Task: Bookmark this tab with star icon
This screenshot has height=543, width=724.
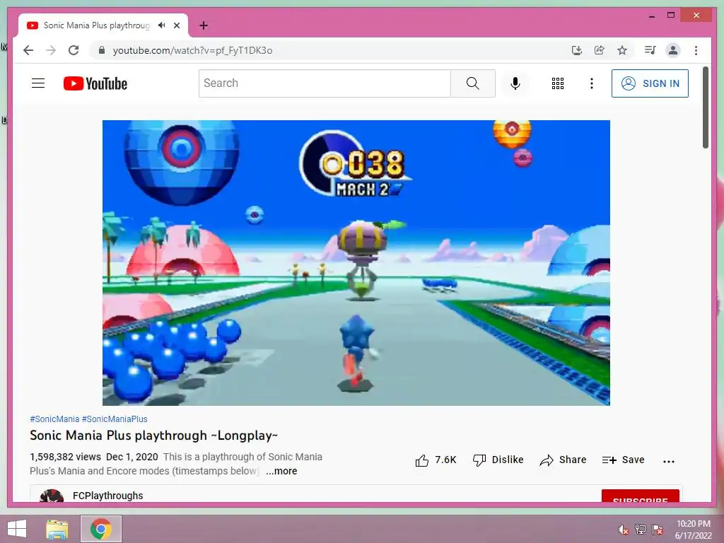Action: point(622,50)
